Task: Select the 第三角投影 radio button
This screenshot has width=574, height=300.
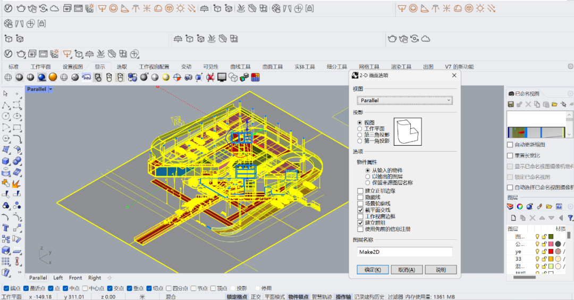Action: click(x=359, y=135)
